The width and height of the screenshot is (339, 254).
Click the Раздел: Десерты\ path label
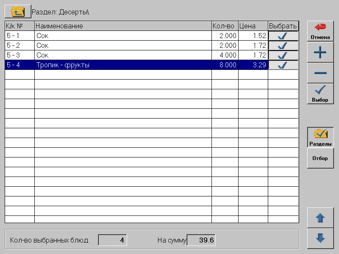(60, 12)
